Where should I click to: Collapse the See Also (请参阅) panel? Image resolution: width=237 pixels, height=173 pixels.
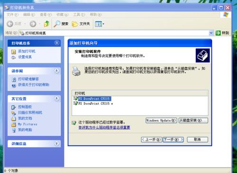56,70
